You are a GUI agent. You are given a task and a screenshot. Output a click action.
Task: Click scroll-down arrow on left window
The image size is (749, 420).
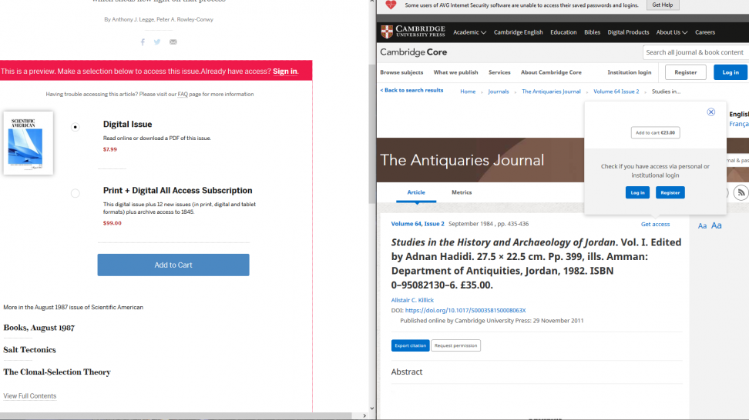pos(372,408)
